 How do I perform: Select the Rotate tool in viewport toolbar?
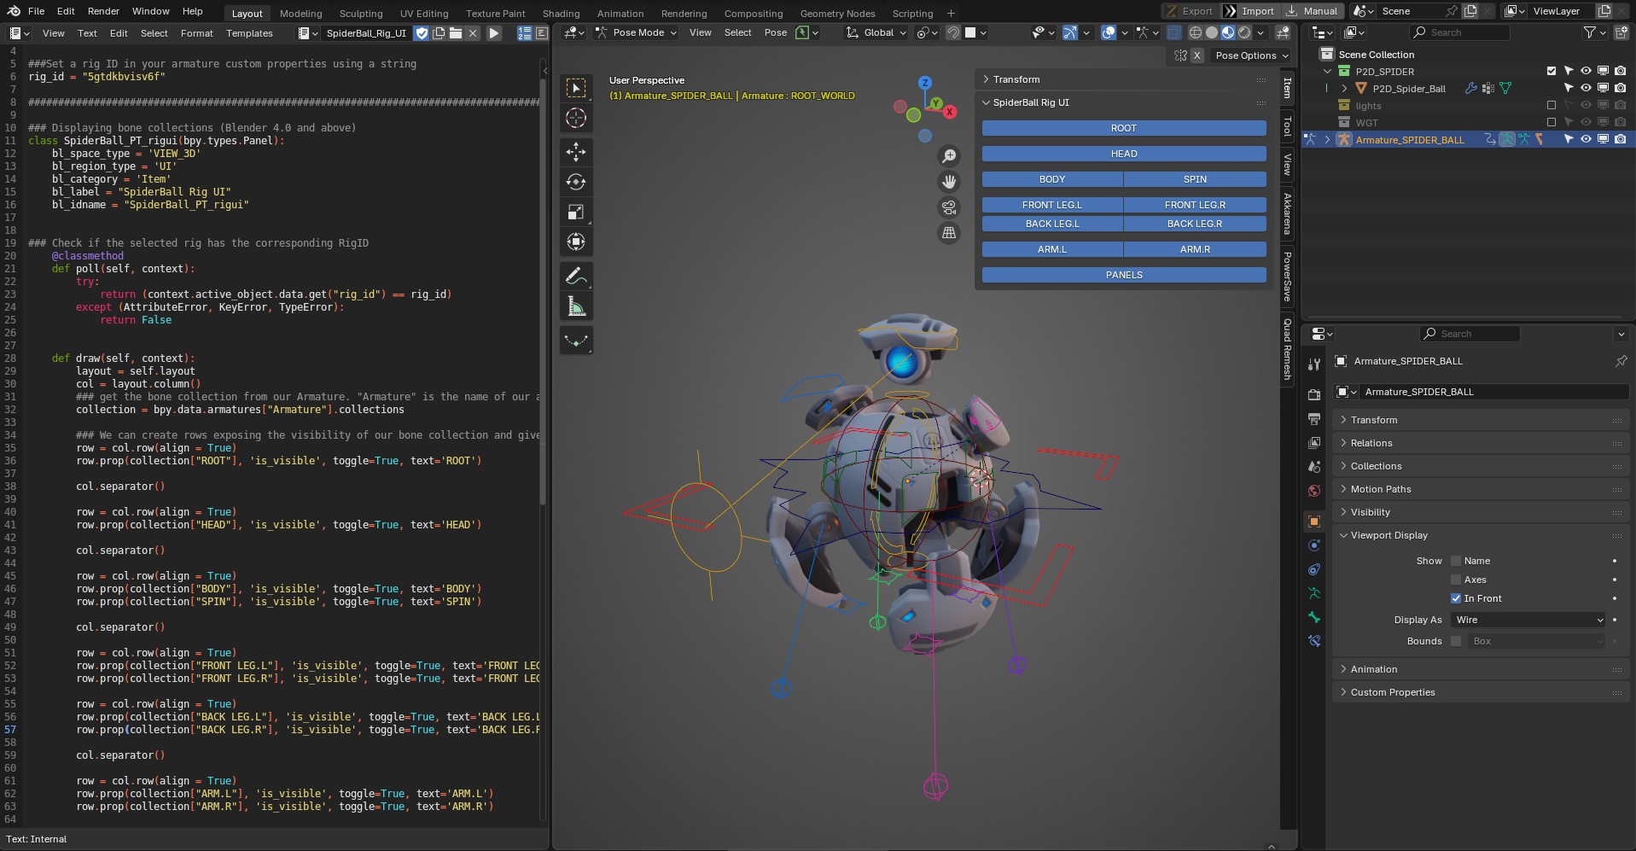[576, 182]
